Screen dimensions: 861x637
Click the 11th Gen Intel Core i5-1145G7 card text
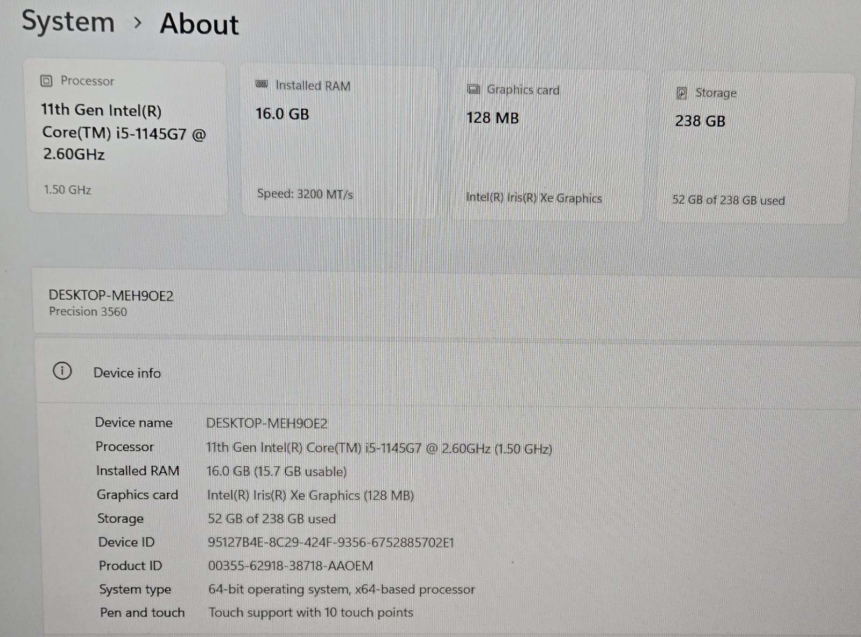pyautogui.click(x=123, y=132)
